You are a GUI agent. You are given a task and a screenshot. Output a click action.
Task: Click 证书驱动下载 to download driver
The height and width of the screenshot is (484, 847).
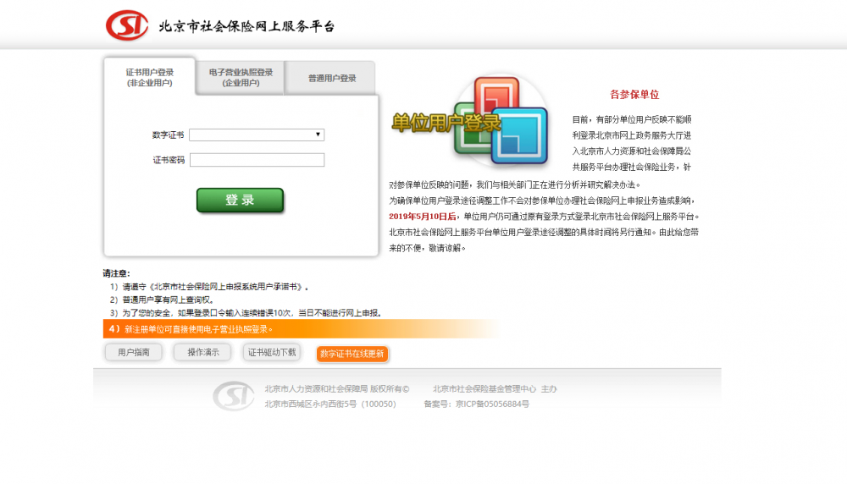click(x=272, y=352)
